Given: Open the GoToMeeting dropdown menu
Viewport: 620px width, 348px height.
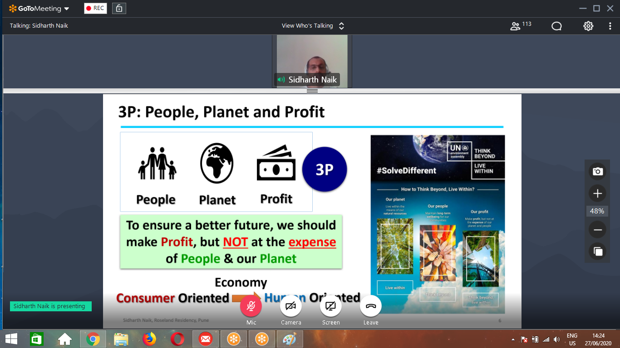Looking at the screenshot, I should tap(65, 8).
